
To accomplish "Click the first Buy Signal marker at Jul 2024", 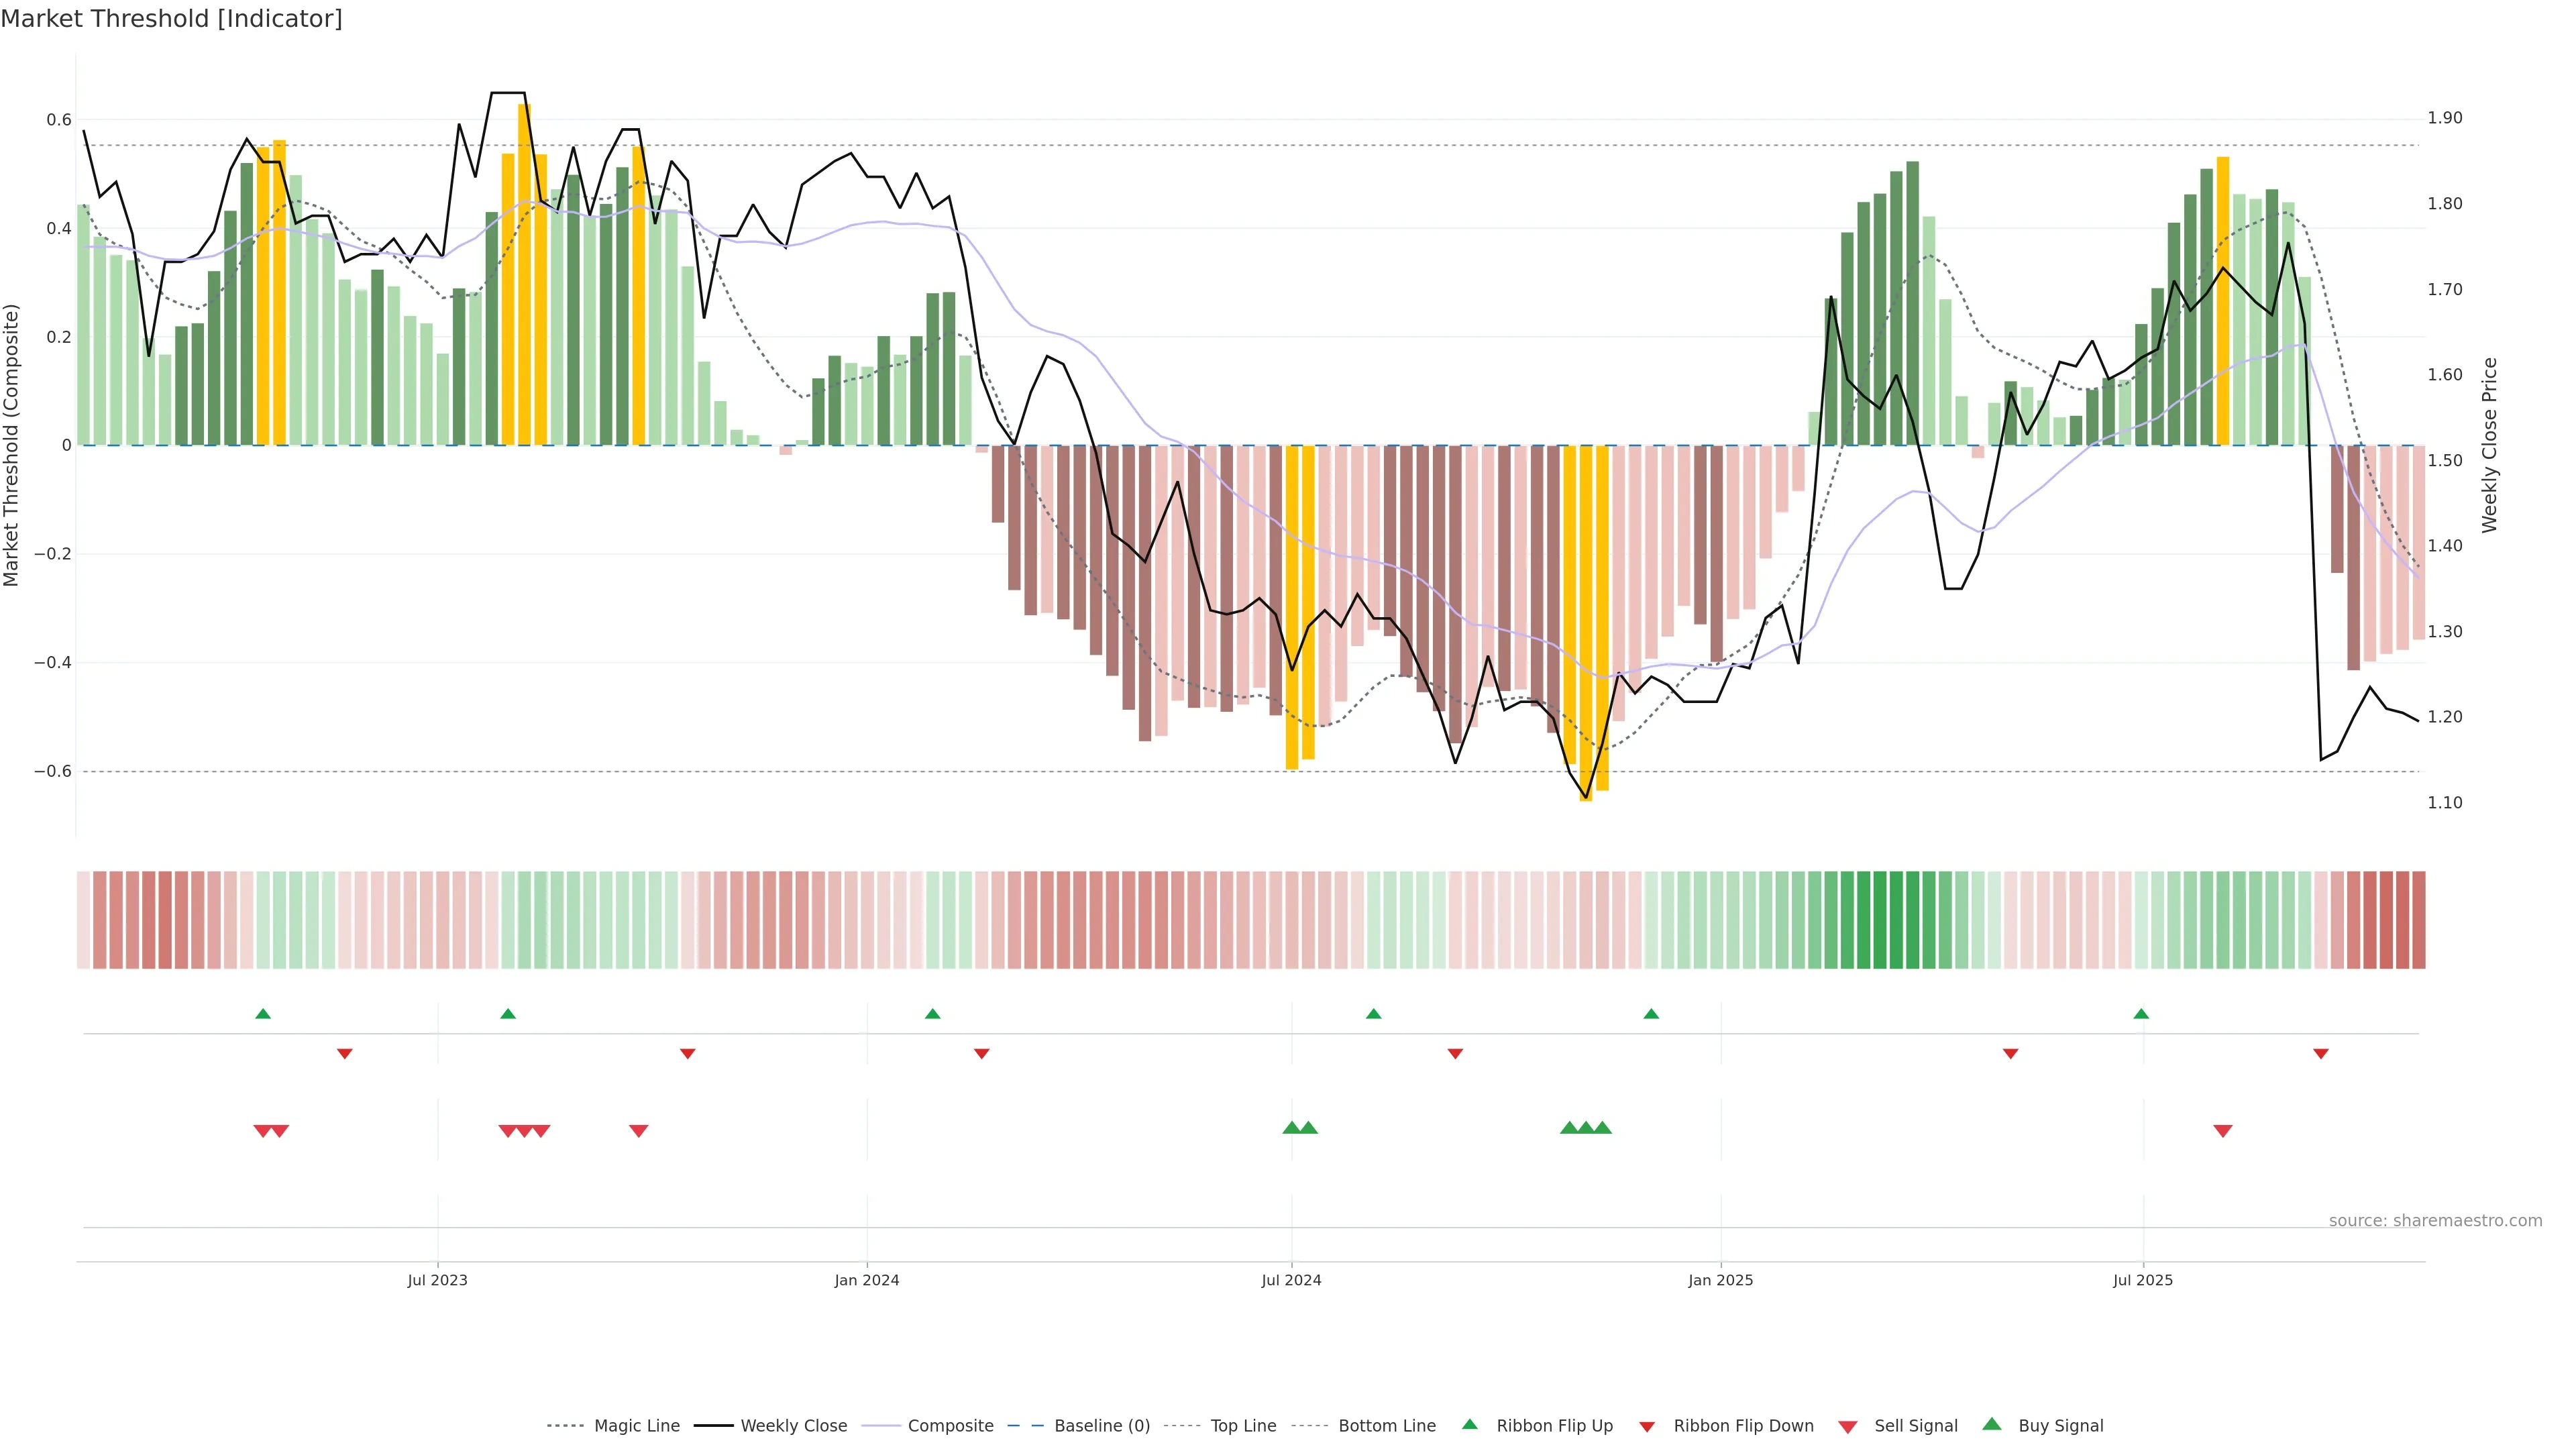I will coord(1292,1128).
